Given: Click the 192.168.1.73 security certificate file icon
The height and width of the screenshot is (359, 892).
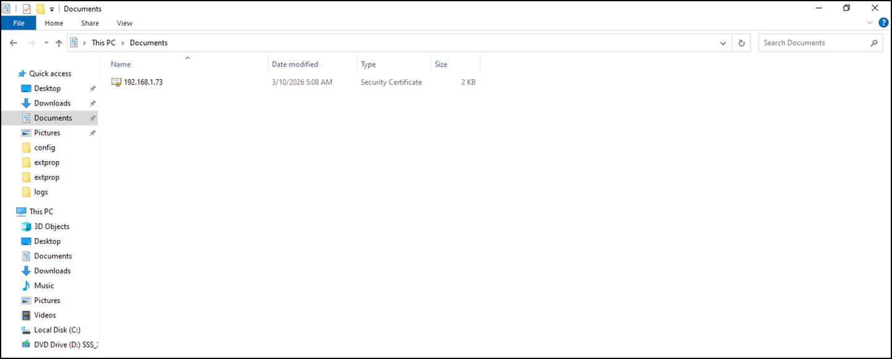Looking at the screenshot, I should [x=116, y=82].
